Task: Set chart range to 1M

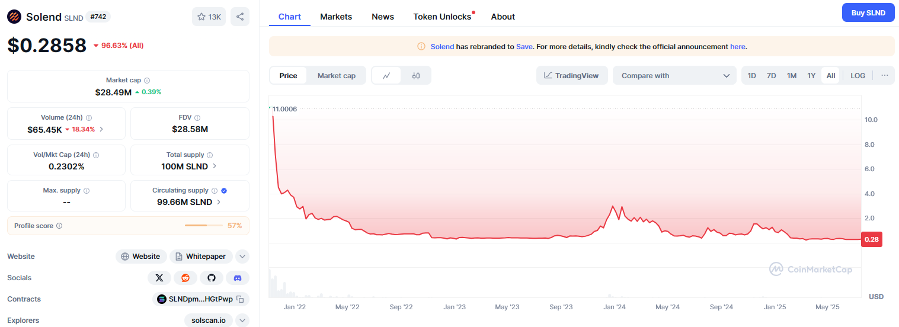Action: [x=791, y=76]
